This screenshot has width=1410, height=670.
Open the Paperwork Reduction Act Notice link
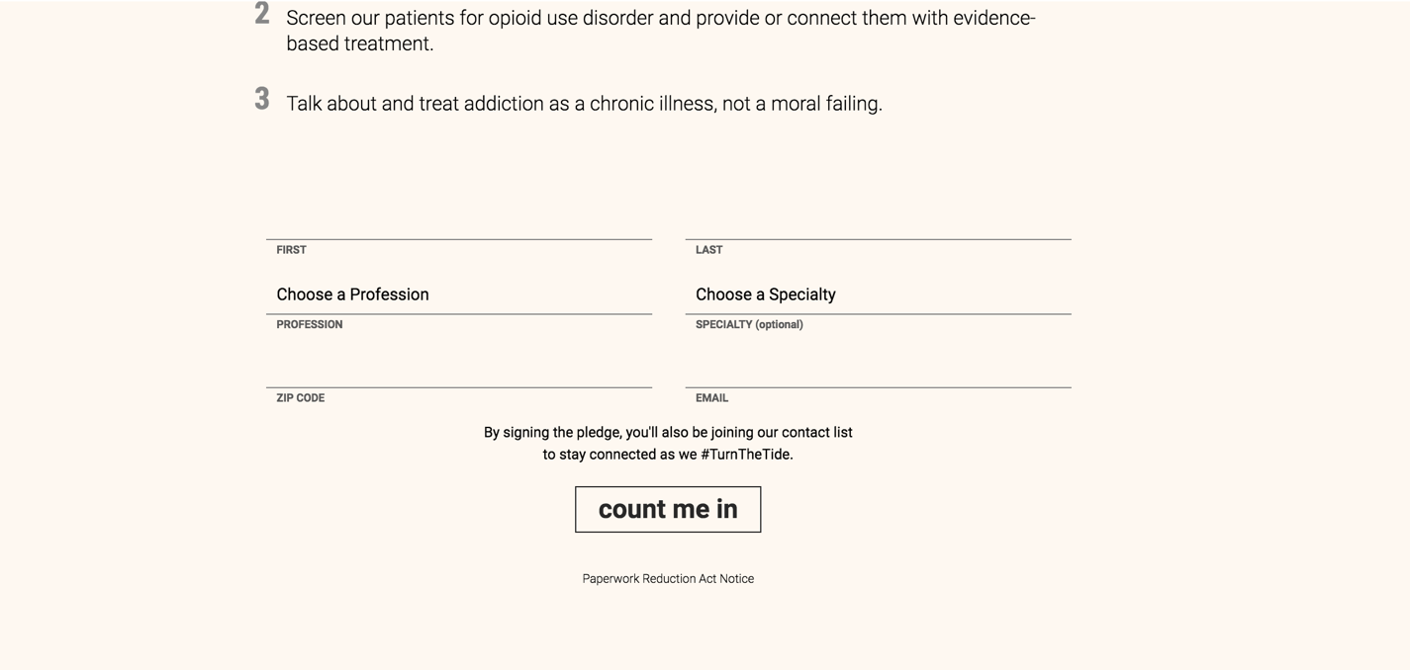point(668,579)
